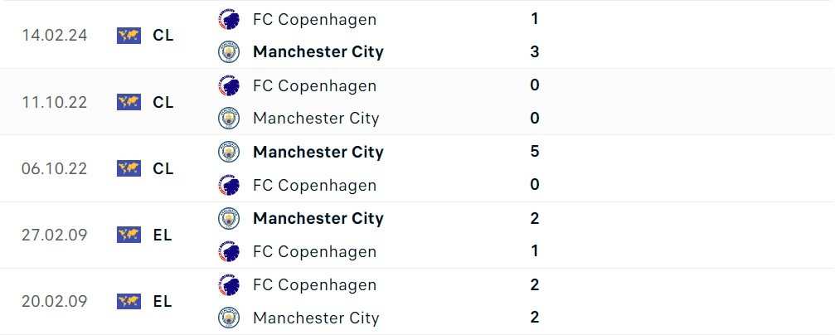Click FC Copenhagen crest in 11.10.22 match

pyautogui.click(x=228, y=85)
